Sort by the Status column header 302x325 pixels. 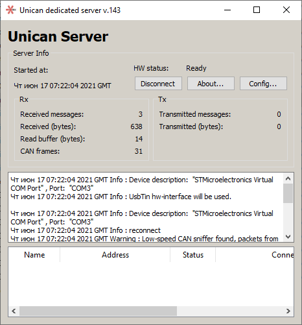coord(193,255)
